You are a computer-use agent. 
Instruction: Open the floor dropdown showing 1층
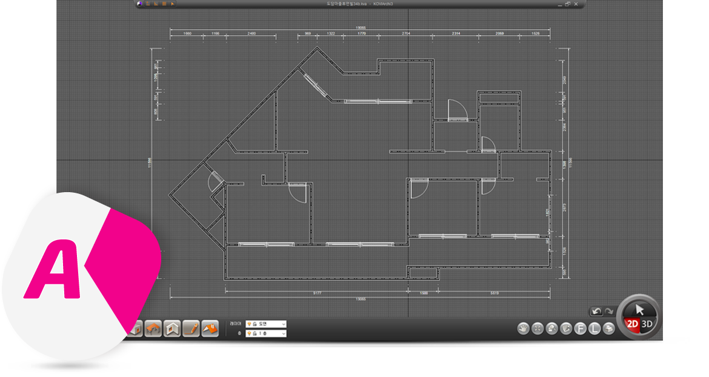[266, 333]
